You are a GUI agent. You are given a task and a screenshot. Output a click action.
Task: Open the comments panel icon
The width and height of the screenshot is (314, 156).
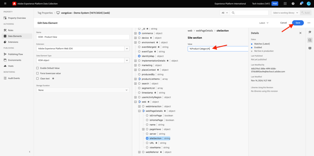tap(310, 48)
